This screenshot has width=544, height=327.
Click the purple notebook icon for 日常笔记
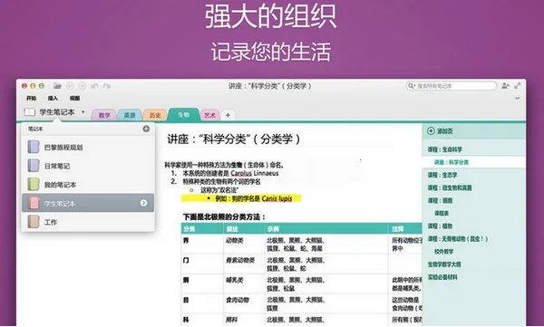click(34, 166)
